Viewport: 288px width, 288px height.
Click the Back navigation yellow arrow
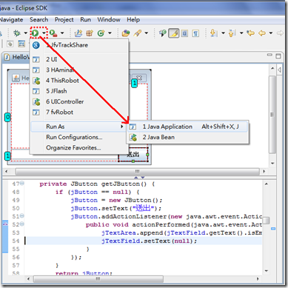(x=262, y=33)
